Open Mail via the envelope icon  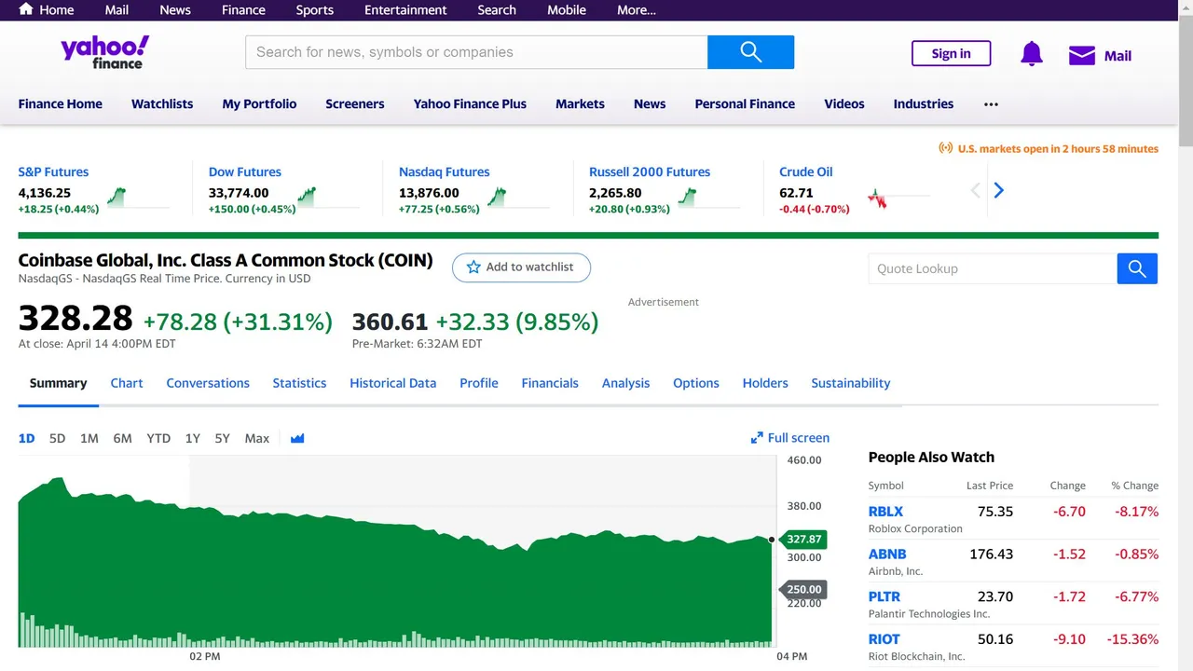click(1081, 56)
